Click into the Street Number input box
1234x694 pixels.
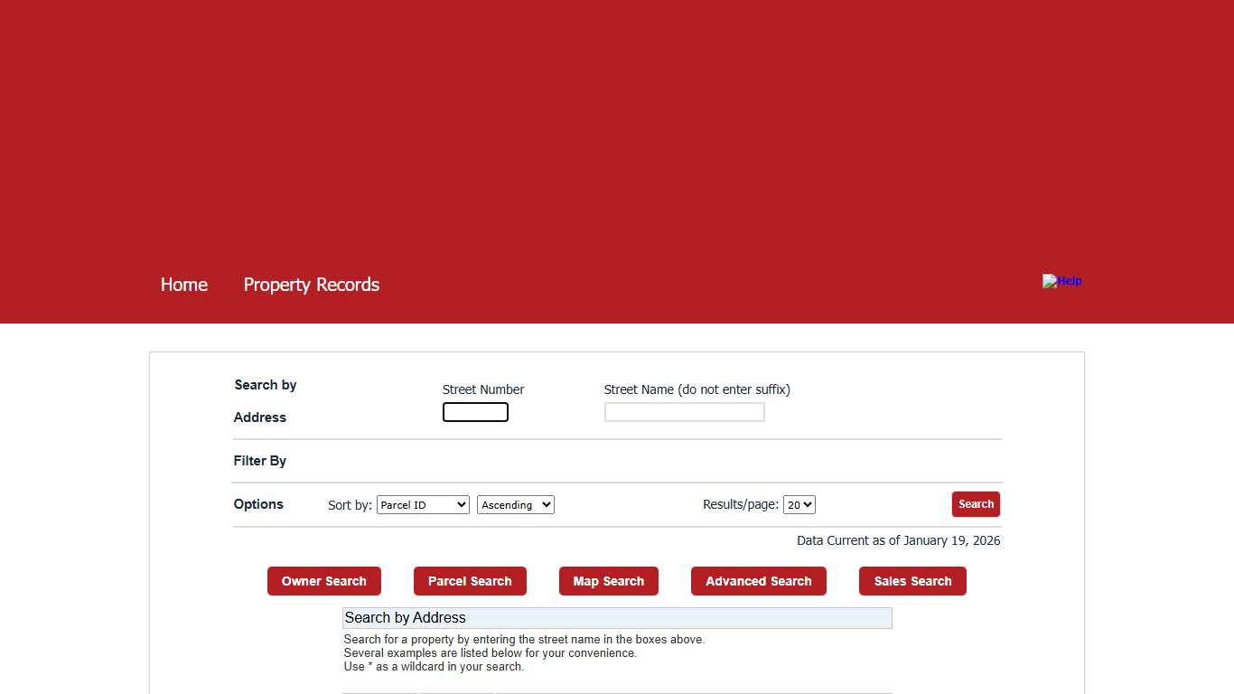(474, 411)
